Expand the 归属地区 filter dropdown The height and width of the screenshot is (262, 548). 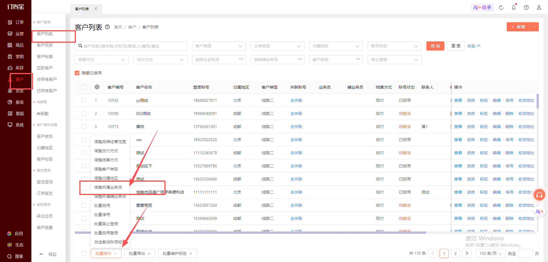pos(336,46)
